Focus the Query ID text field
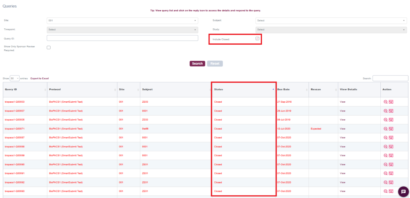This screenshot has height=198, width=410. (x=122, y=38)
